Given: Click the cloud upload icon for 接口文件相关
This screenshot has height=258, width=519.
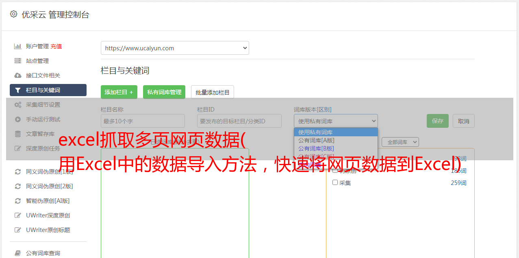Looking at the screenshot, I should point(18,75).
